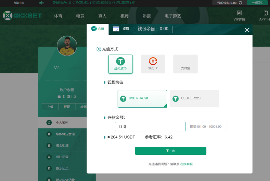Refresh 账户余额 with the sidebar refresh icon

point(75,97)
